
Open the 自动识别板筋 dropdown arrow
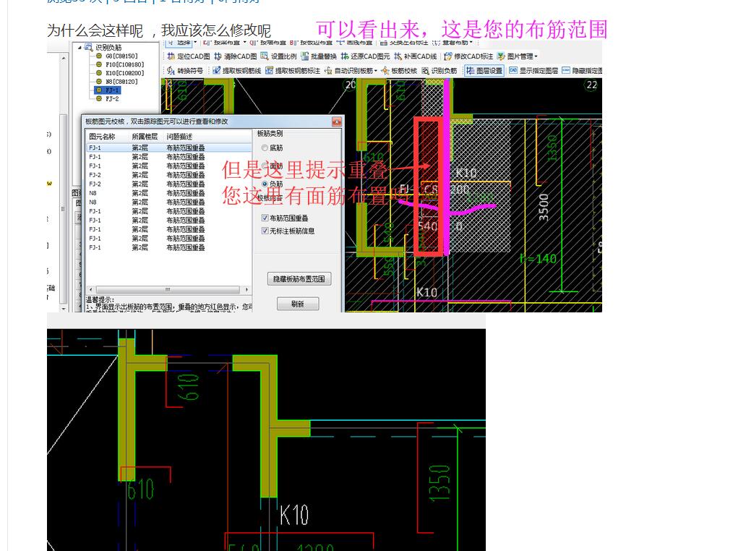click(376, 70)
